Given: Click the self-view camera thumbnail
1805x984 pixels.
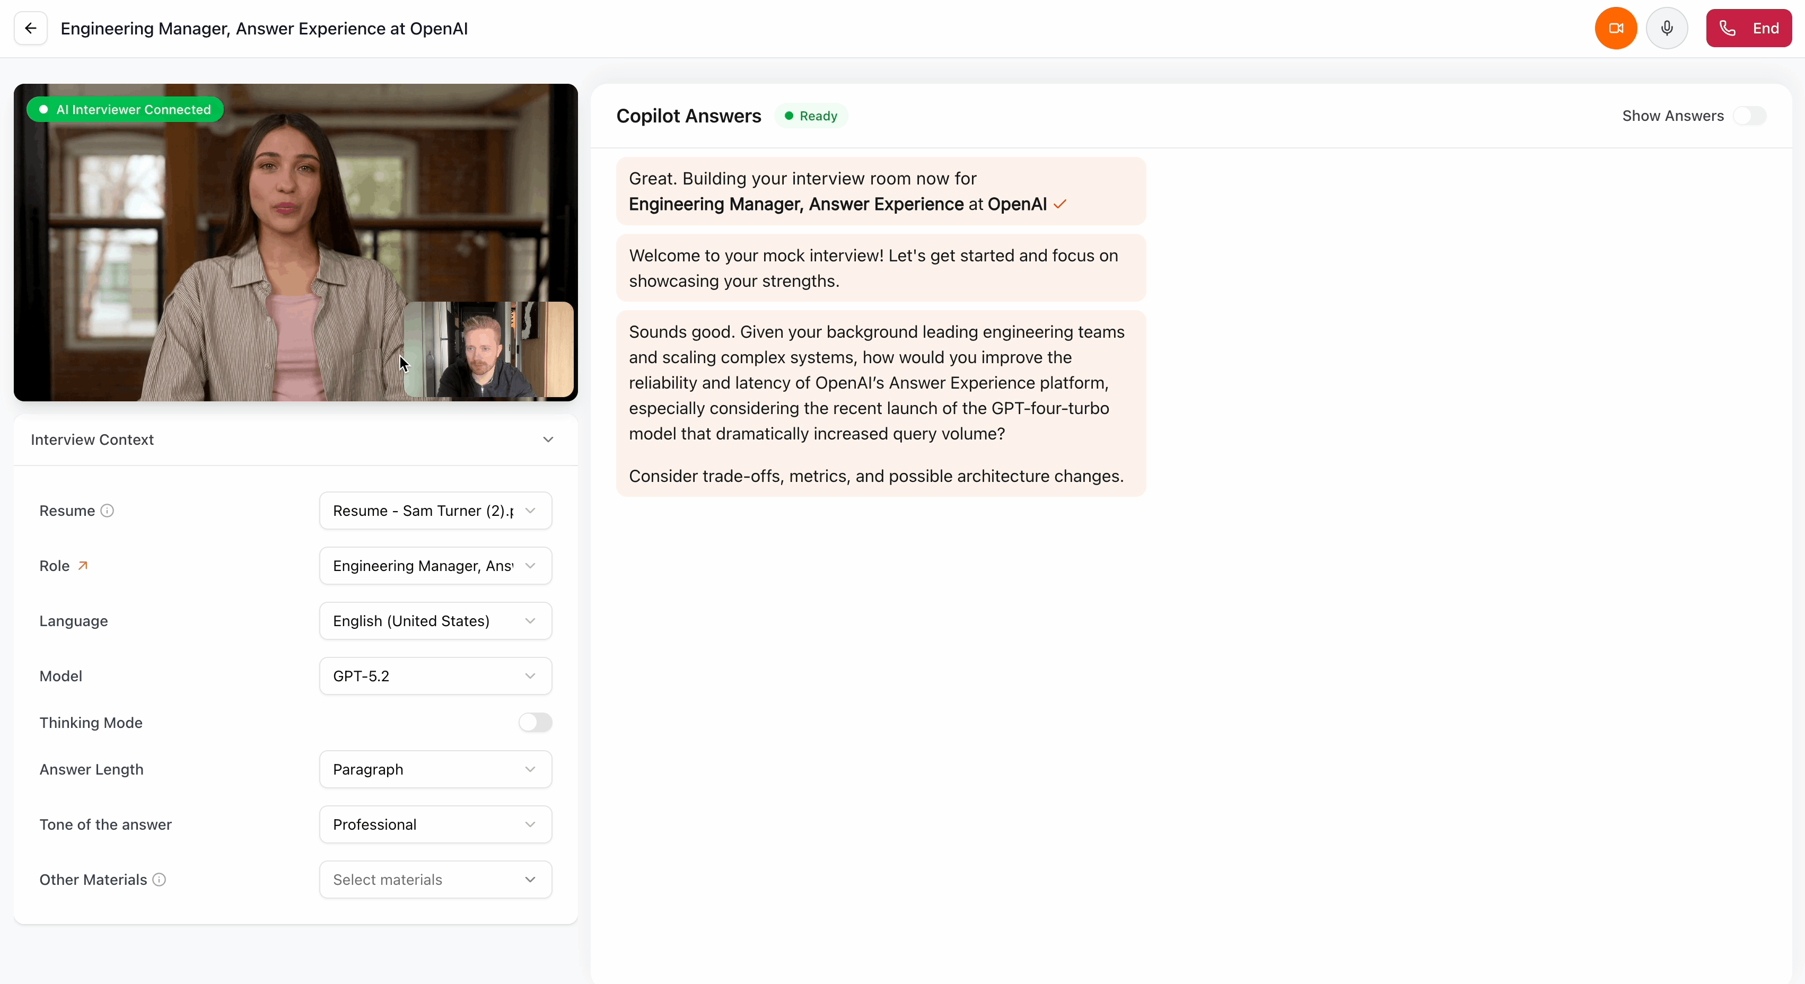Looking at the screenshot, I should [489, 349].
